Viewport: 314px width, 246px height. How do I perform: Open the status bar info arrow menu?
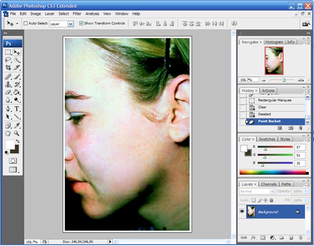[110, 241]
